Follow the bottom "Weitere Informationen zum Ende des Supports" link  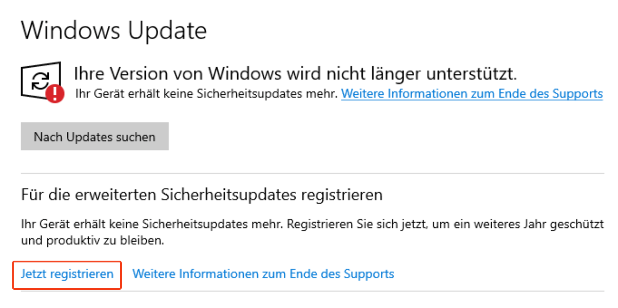[x=263, y=274]
